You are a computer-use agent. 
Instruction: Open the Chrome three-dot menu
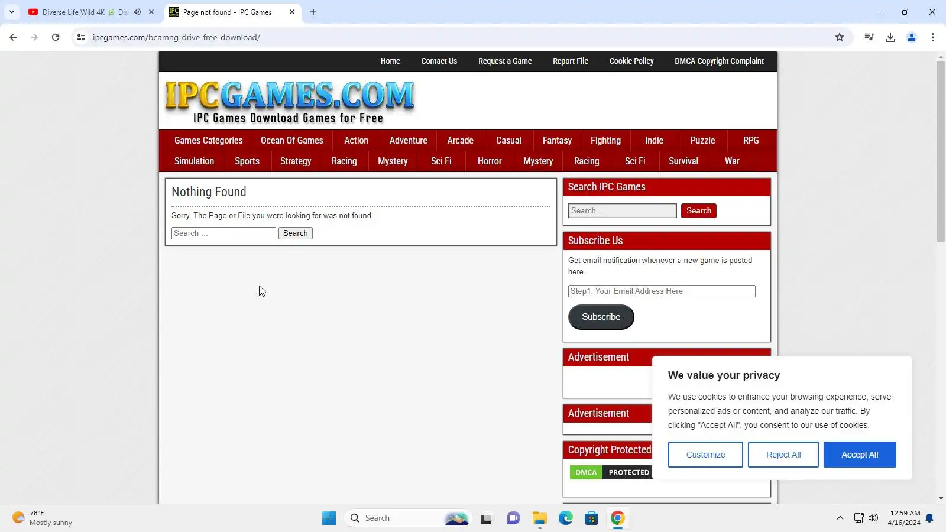coord(933,37)
